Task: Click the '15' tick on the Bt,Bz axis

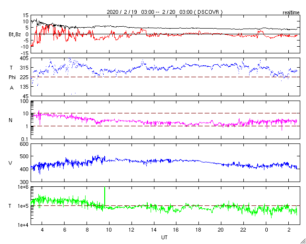Action: (x=26, y=15)
